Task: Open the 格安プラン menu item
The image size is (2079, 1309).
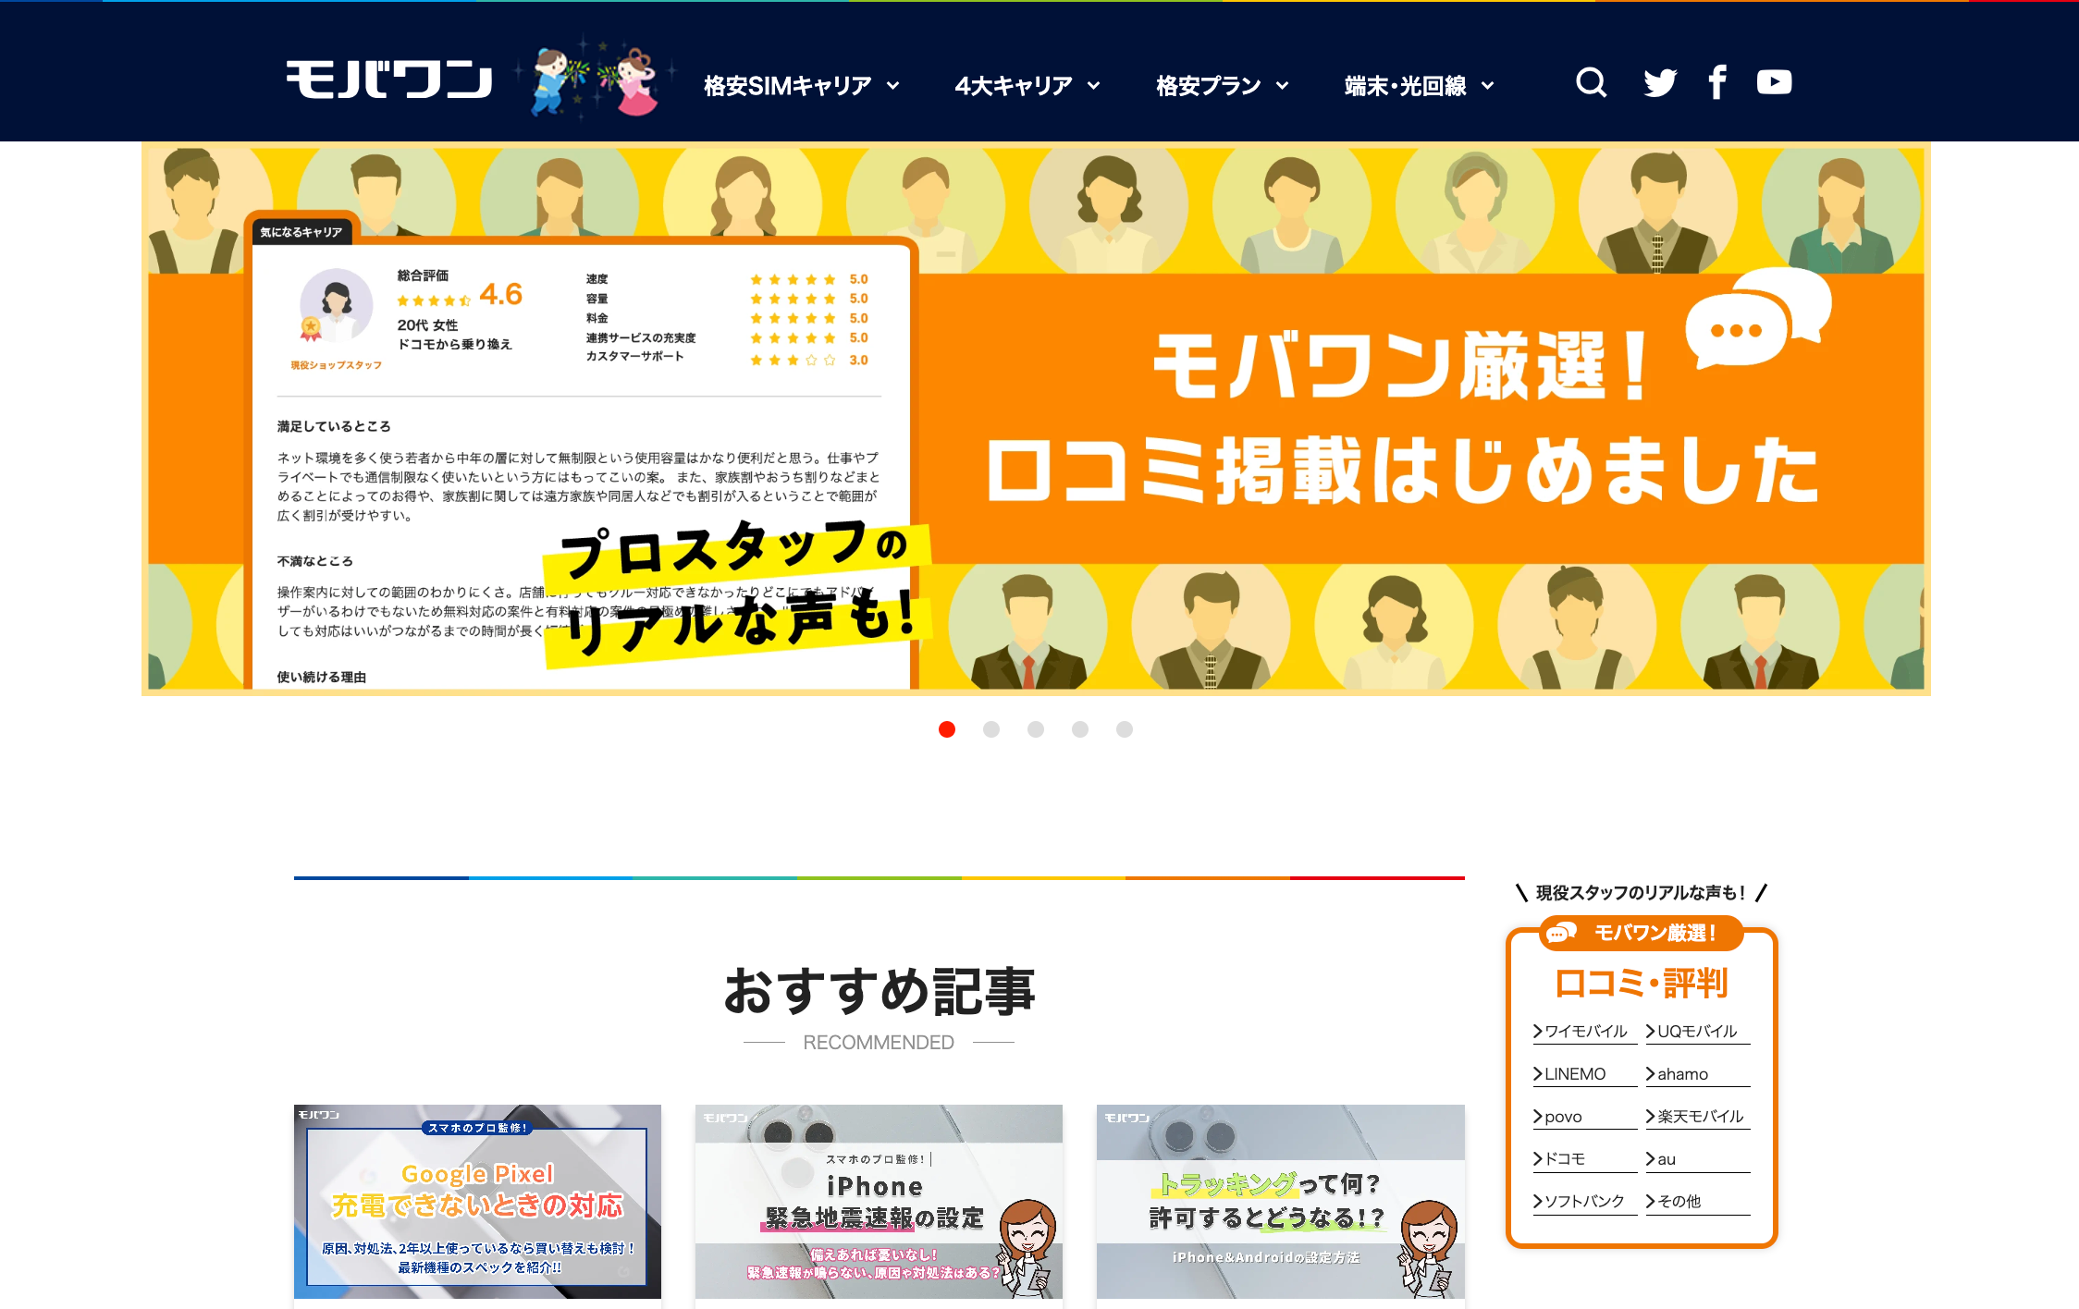Action: (1222, 86)
